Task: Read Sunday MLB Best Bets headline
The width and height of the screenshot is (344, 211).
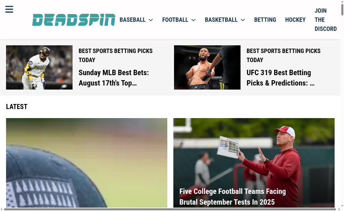Action: click(114, 78)
